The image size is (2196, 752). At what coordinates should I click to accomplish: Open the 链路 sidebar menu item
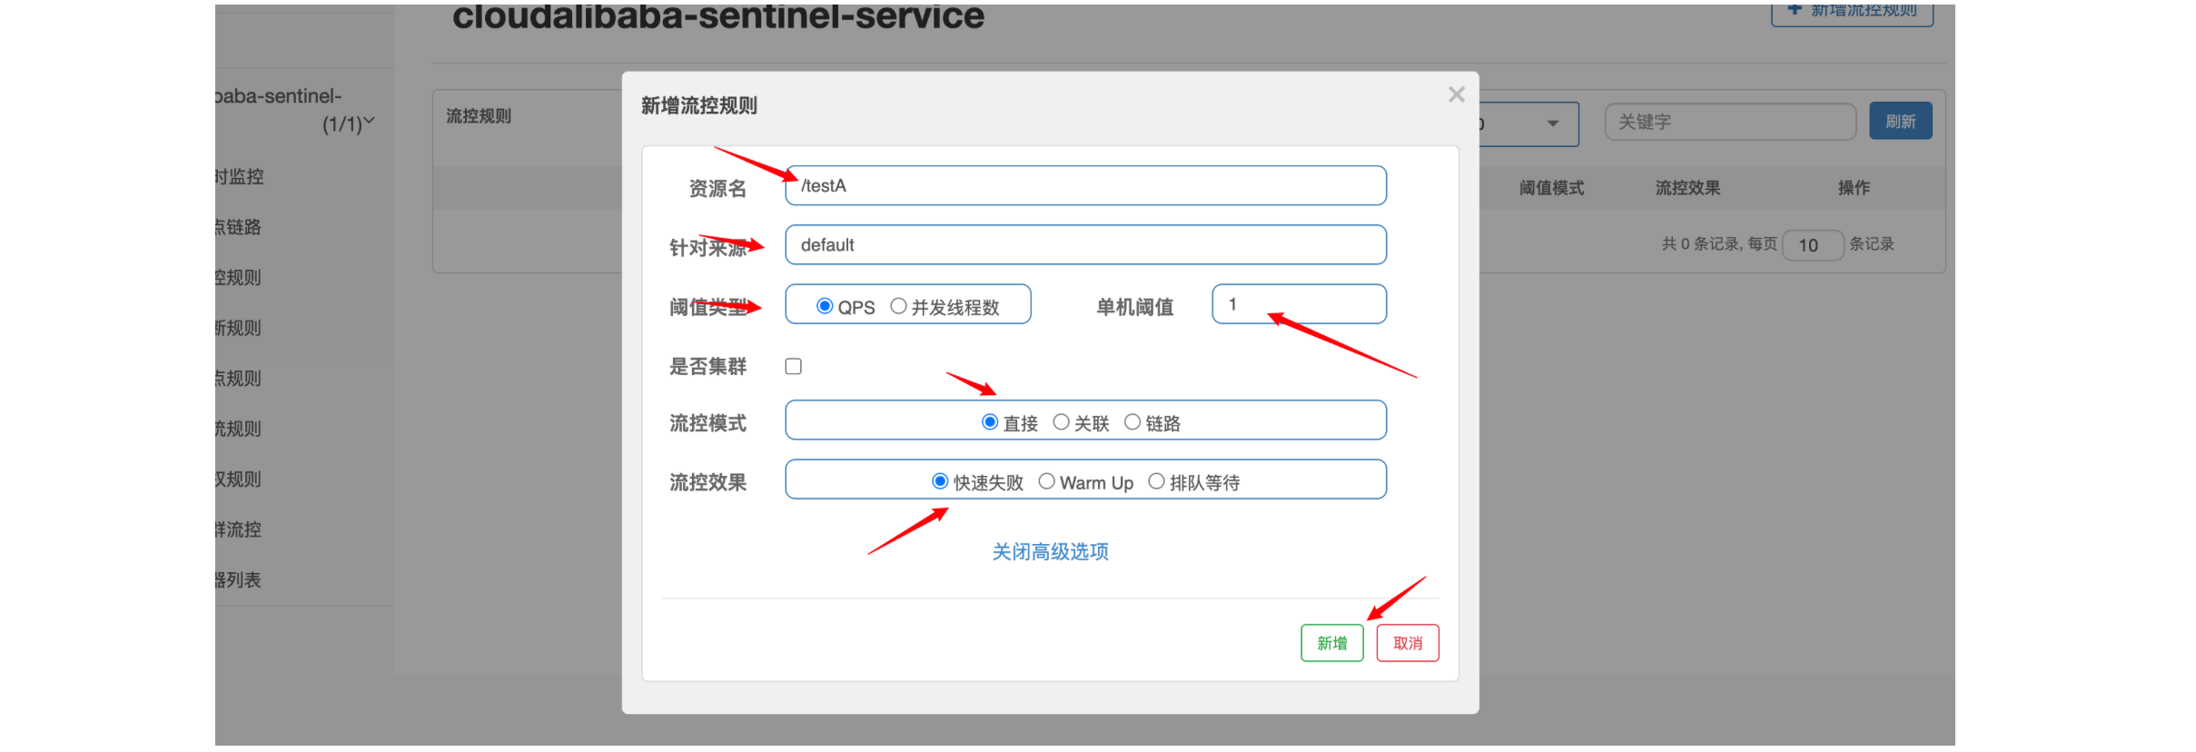[240, 227]
